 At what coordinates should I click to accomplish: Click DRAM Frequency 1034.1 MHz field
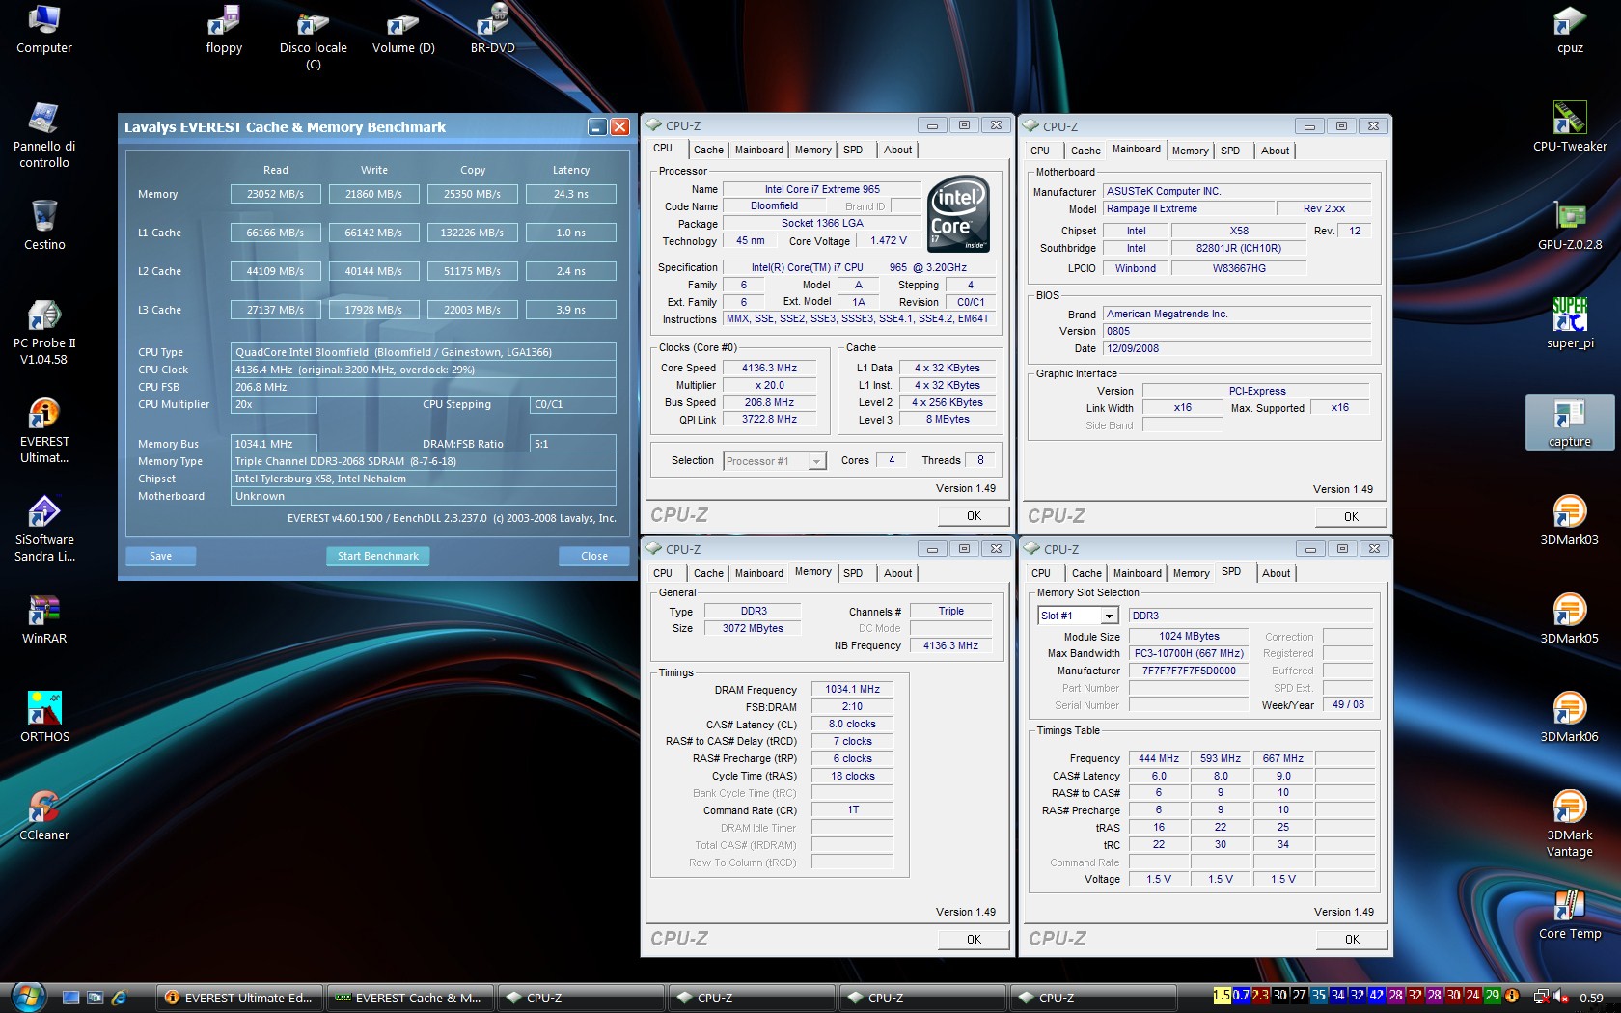853,689
